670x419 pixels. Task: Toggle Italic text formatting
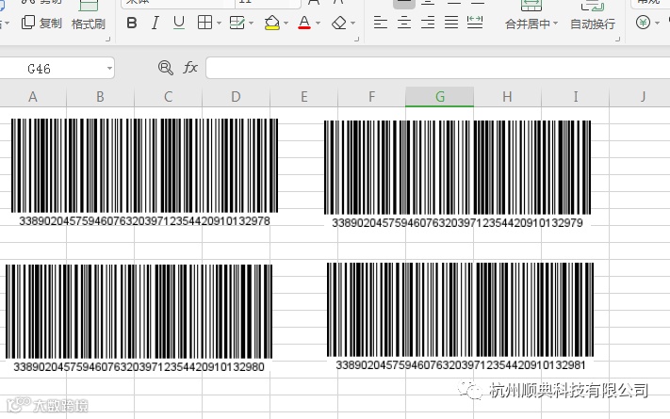[x=155, y=23]
